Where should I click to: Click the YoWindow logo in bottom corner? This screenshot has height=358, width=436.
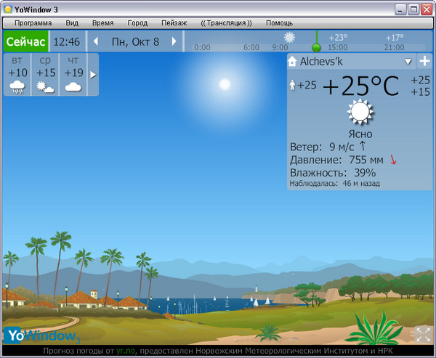tap(41, 335)
